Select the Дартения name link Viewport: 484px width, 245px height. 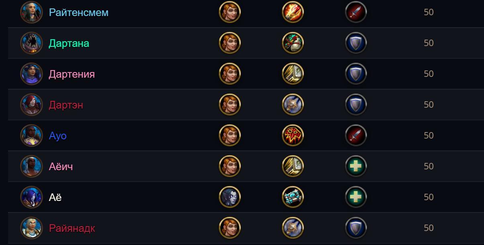click(x=72, y=74)
